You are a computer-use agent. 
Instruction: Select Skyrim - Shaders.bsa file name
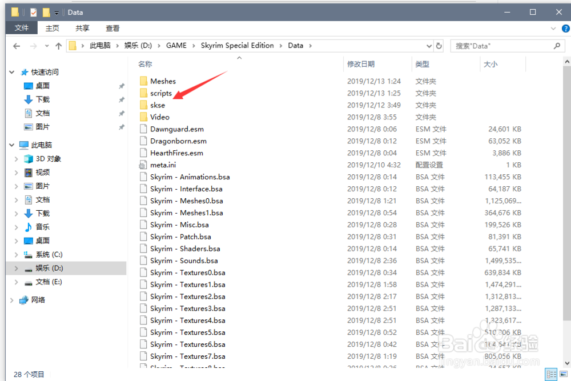pyautogui.click(x=185, y=249)
